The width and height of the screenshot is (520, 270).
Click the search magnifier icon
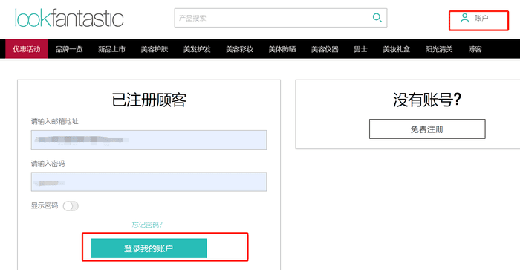coord(377,18)
